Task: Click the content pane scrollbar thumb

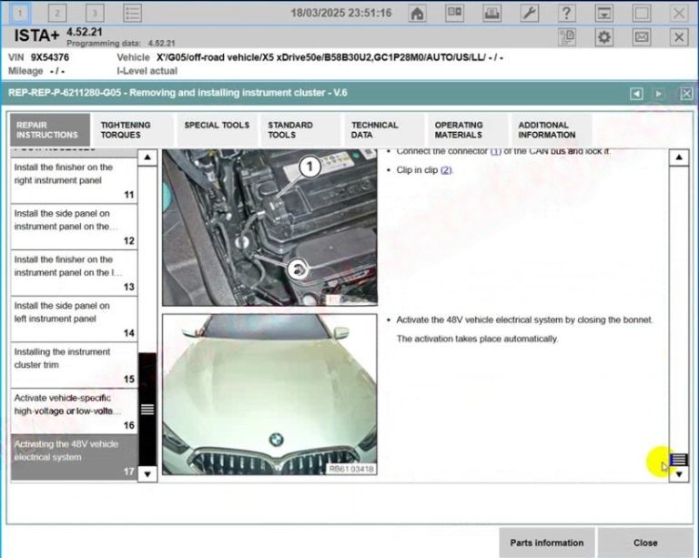Action: click(679, 459)
